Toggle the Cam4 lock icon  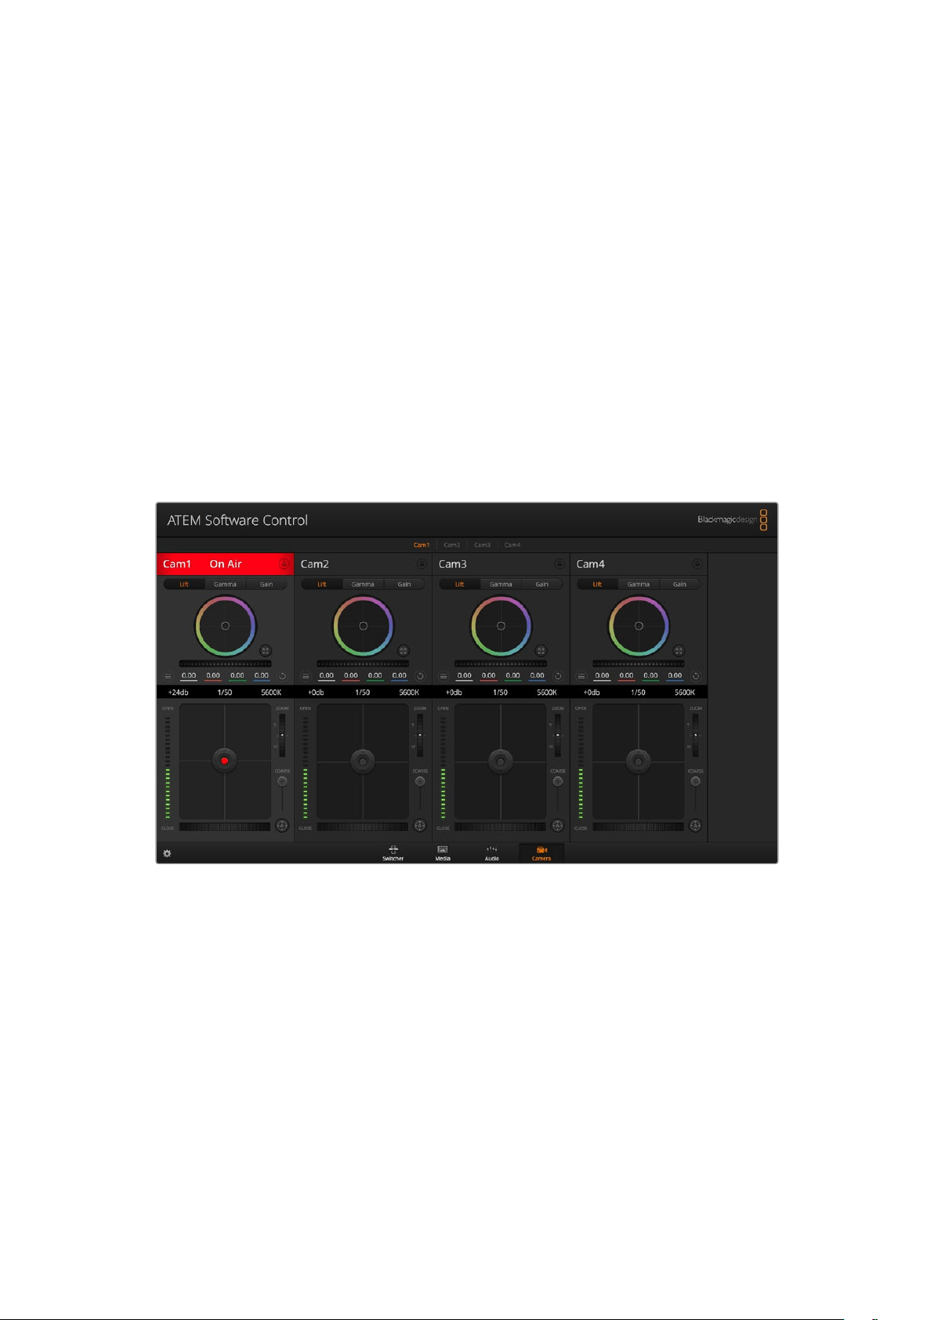click(x=697, y=564)
